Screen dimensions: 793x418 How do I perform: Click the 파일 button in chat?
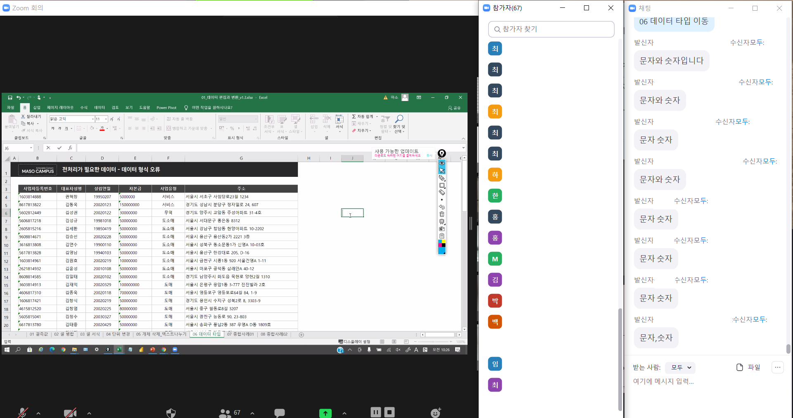tap(748, 367)
